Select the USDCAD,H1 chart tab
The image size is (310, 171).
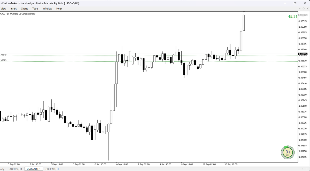tap(34, 169)
